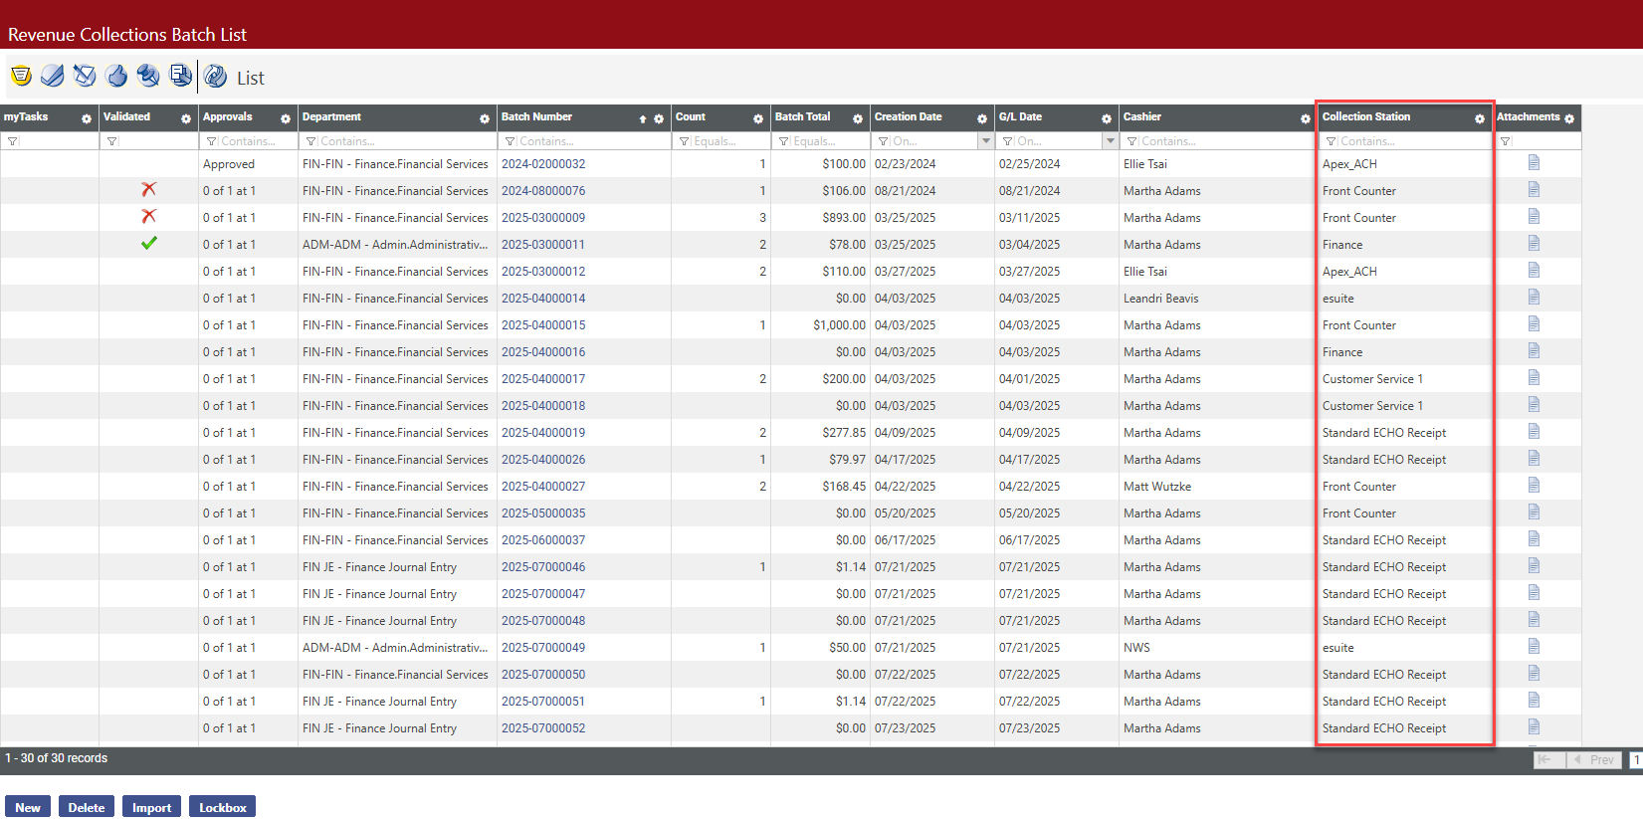Click the thumbs-up approve toolbar icon
This screenshot has width=1643, height=819.
(116, 76)
